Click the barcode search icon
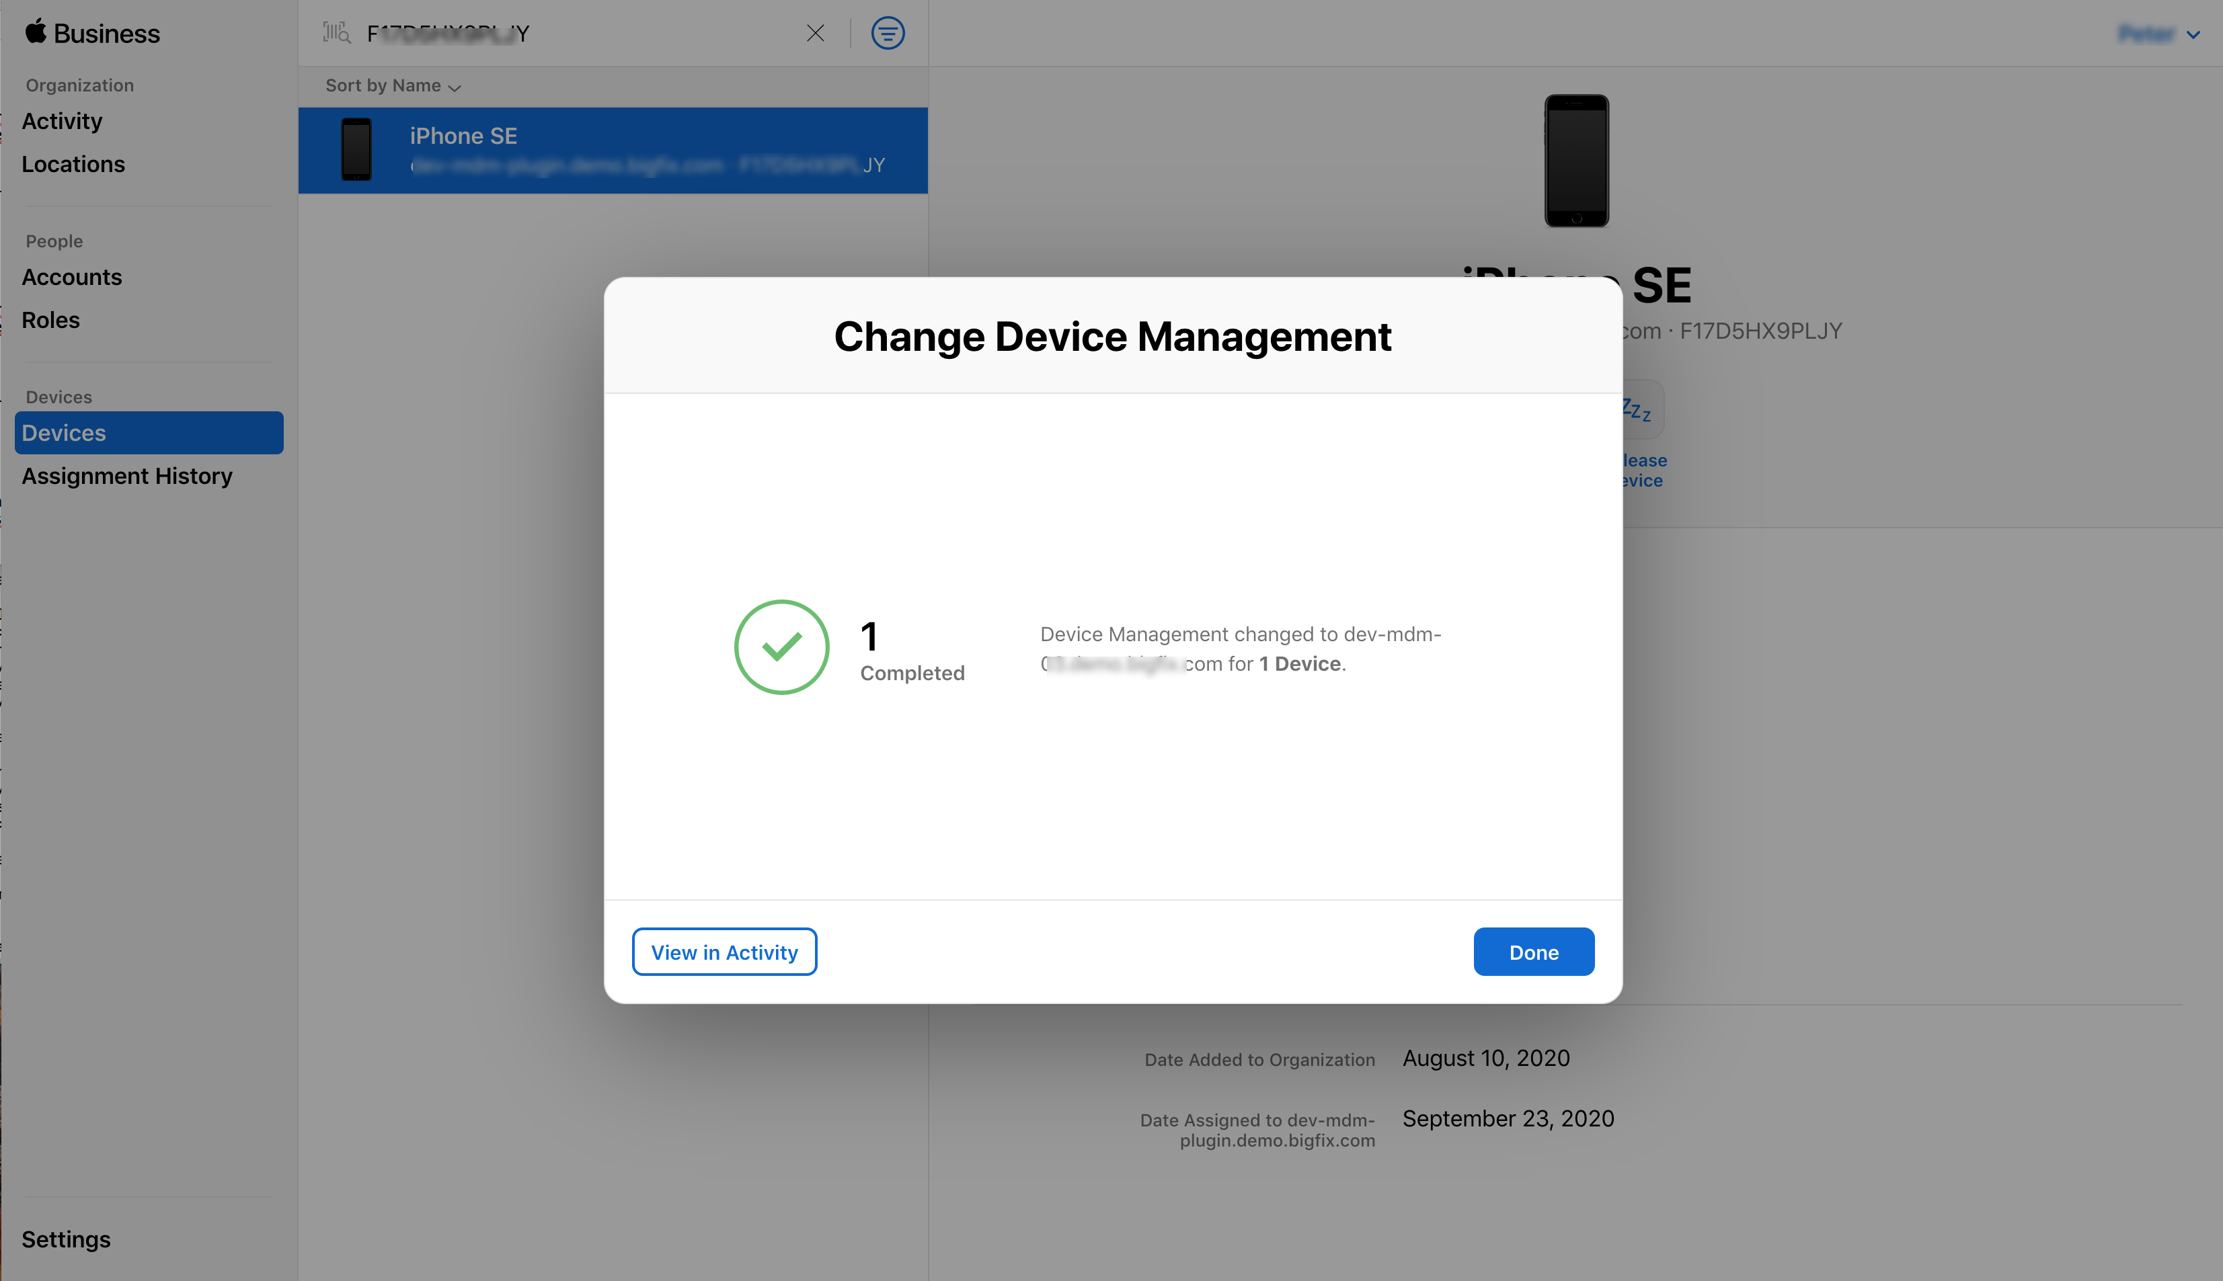 coord(336,34)
